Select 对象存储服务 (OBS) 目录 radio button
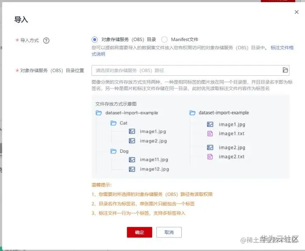 pos(94,39)
